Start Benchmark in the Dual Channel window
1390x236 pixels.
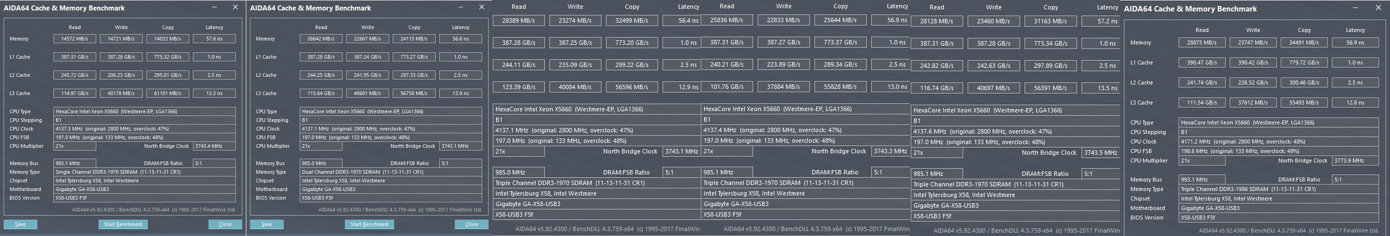pos(369,224)
